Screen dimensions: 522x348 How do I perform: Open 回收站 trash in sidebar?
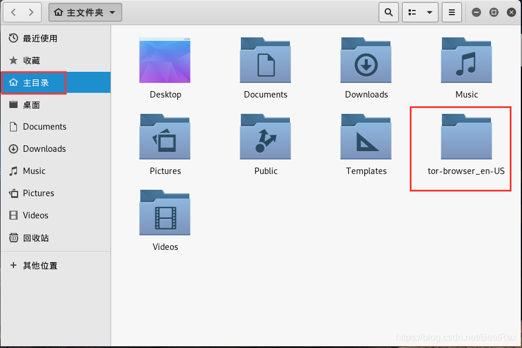(56, 238)
